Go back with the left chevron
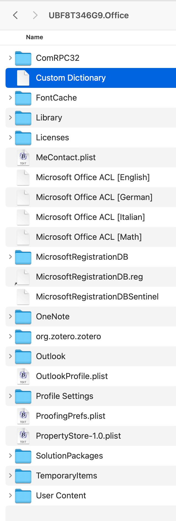The width and height of the screenshot is (176, 521). (x=15, y=15)
